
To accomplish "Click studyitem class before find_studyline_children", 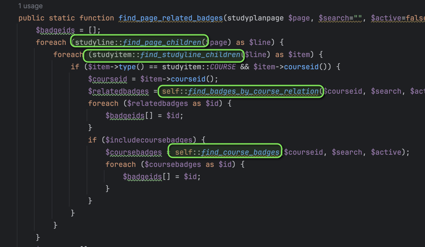I will point(112,55).
